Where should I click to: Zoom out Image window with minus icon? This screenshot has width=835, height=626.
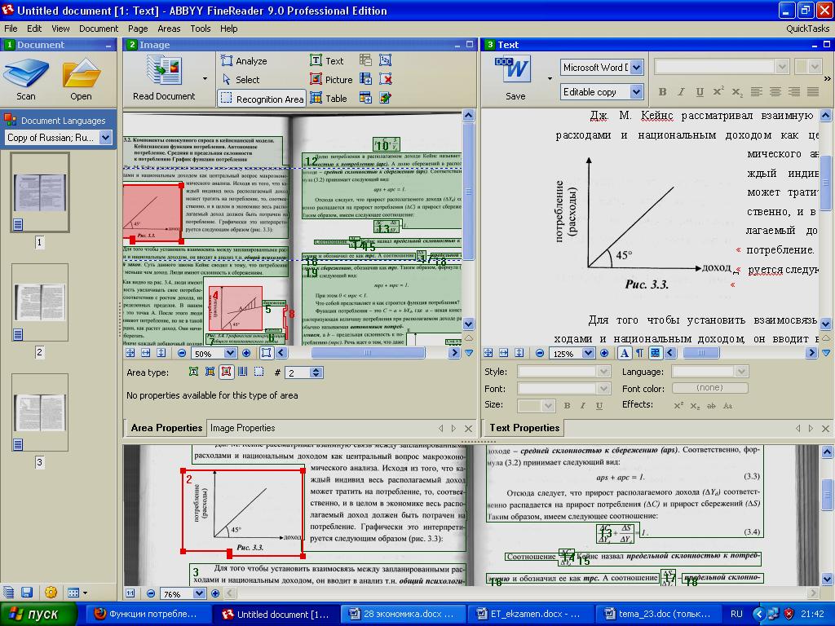tap(182, 353)
